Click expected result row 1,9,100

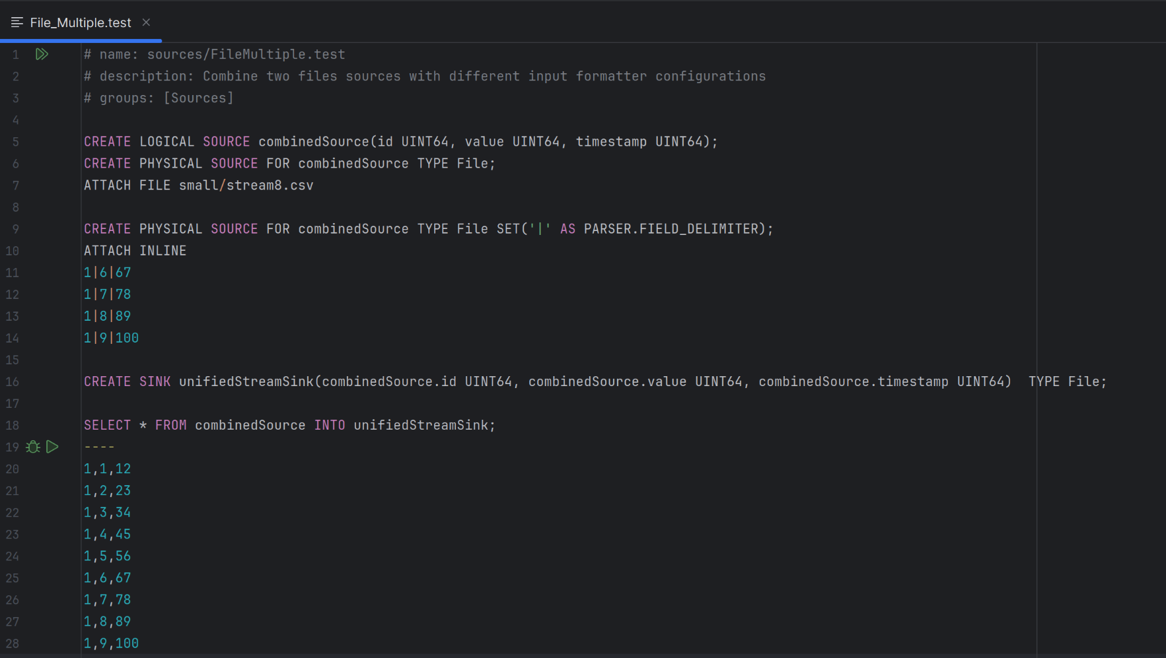(x=112, y=643)
